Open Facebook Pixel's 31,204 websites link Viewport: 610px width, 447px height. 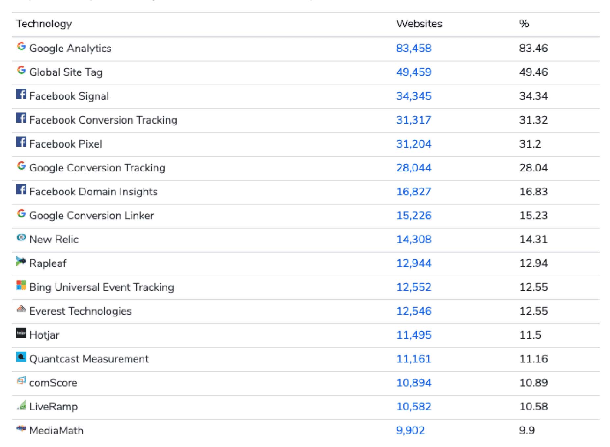(414, 144)
